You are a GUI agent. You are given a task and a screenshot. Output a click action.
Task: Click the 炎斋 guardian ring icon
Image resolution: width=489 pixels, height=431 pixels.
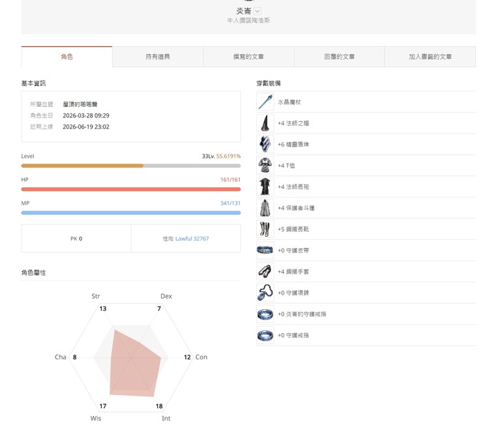(x=265, y=314)
